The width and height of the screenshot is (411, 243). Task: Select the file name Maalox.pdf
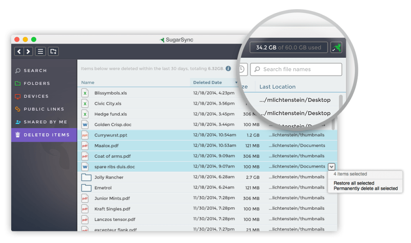pos(106,146)
